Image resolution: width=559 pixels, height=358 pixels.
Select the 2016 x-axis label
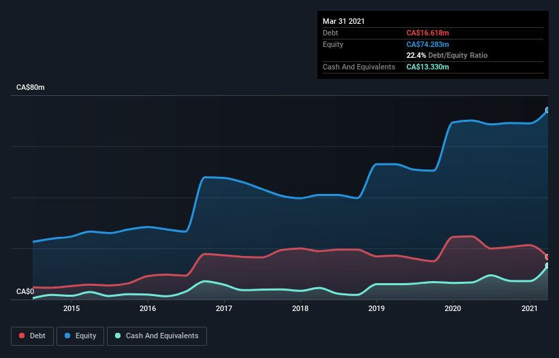coord(148,308)
